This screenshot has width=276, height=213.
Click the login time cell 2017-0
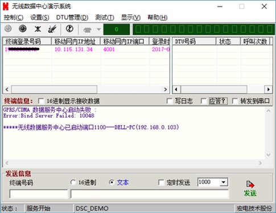click(x=160, y=49)
